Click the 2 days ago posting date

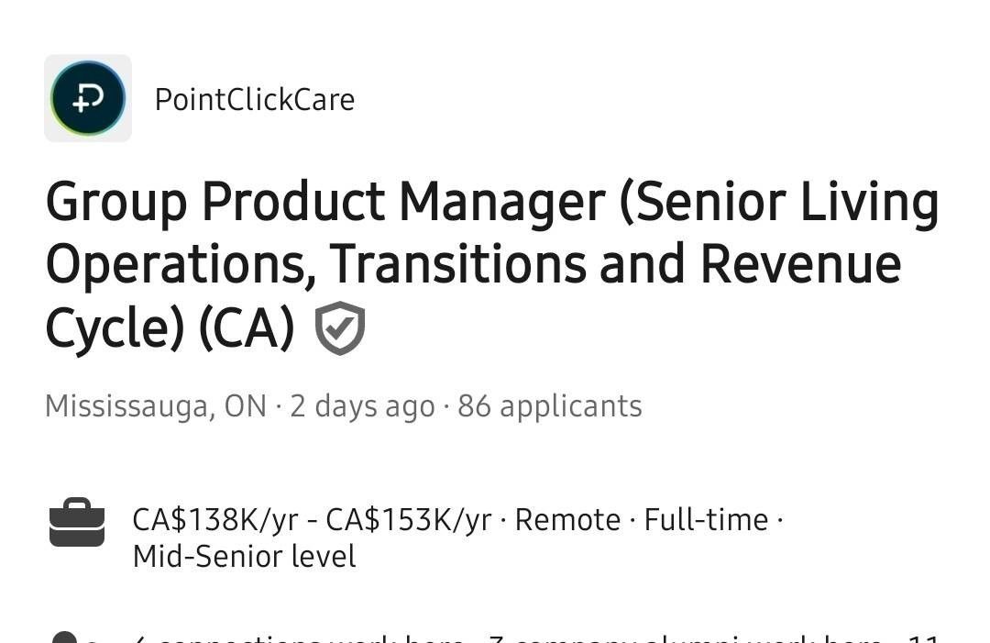(x=362, y=406)
